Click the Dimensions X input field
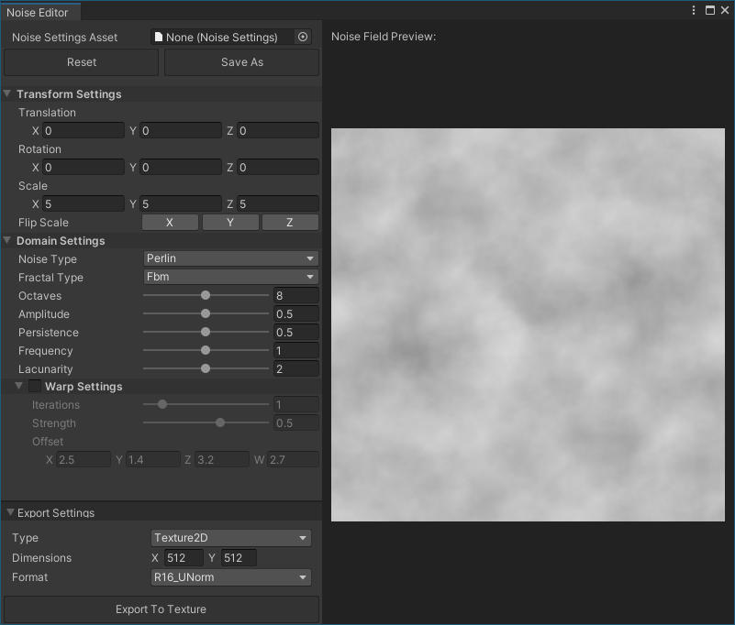 (184, 558)
